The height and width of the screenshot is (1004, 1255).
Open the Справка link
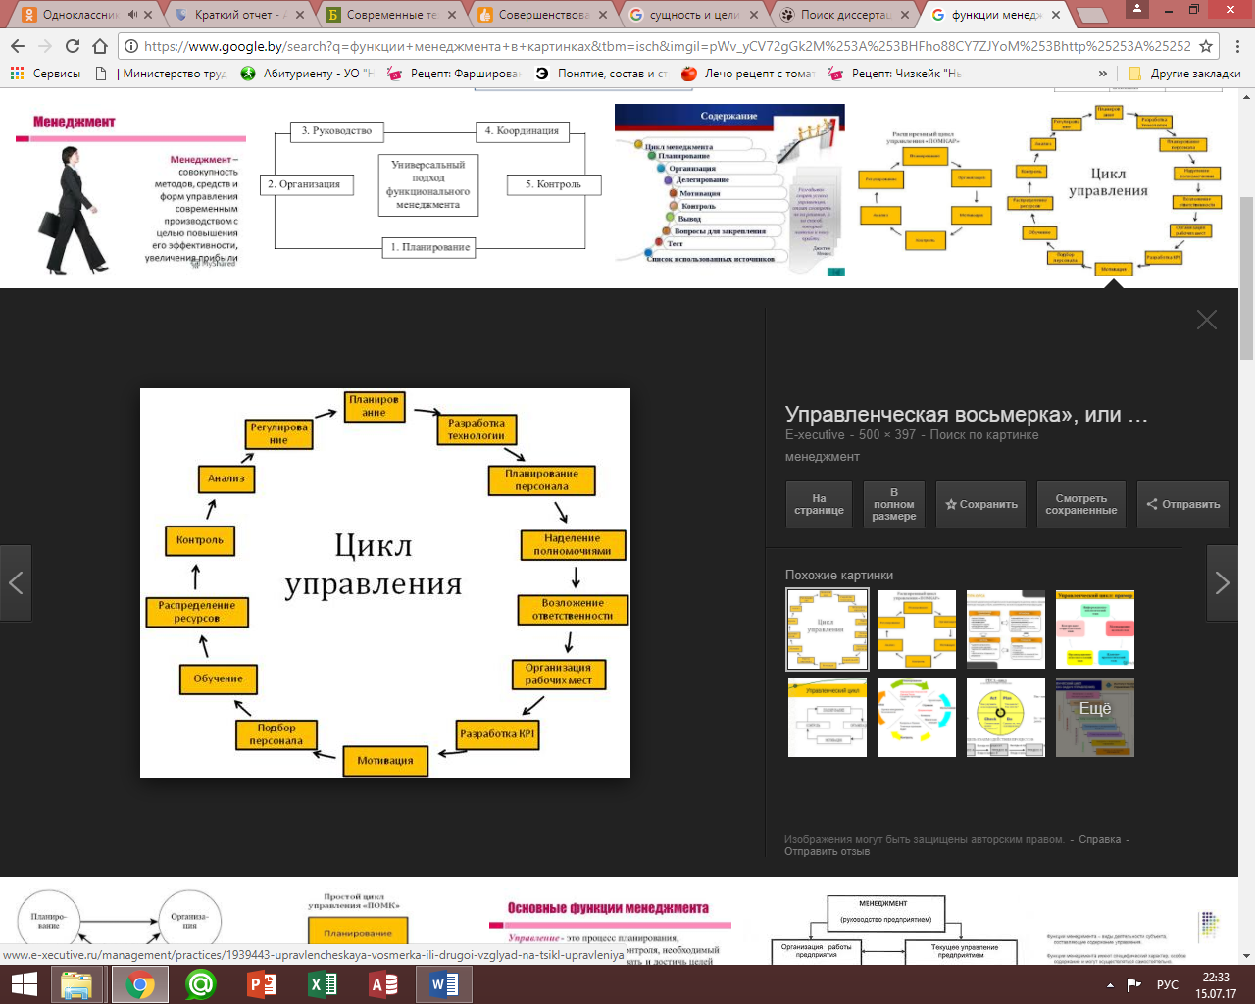coord(1099,839)
